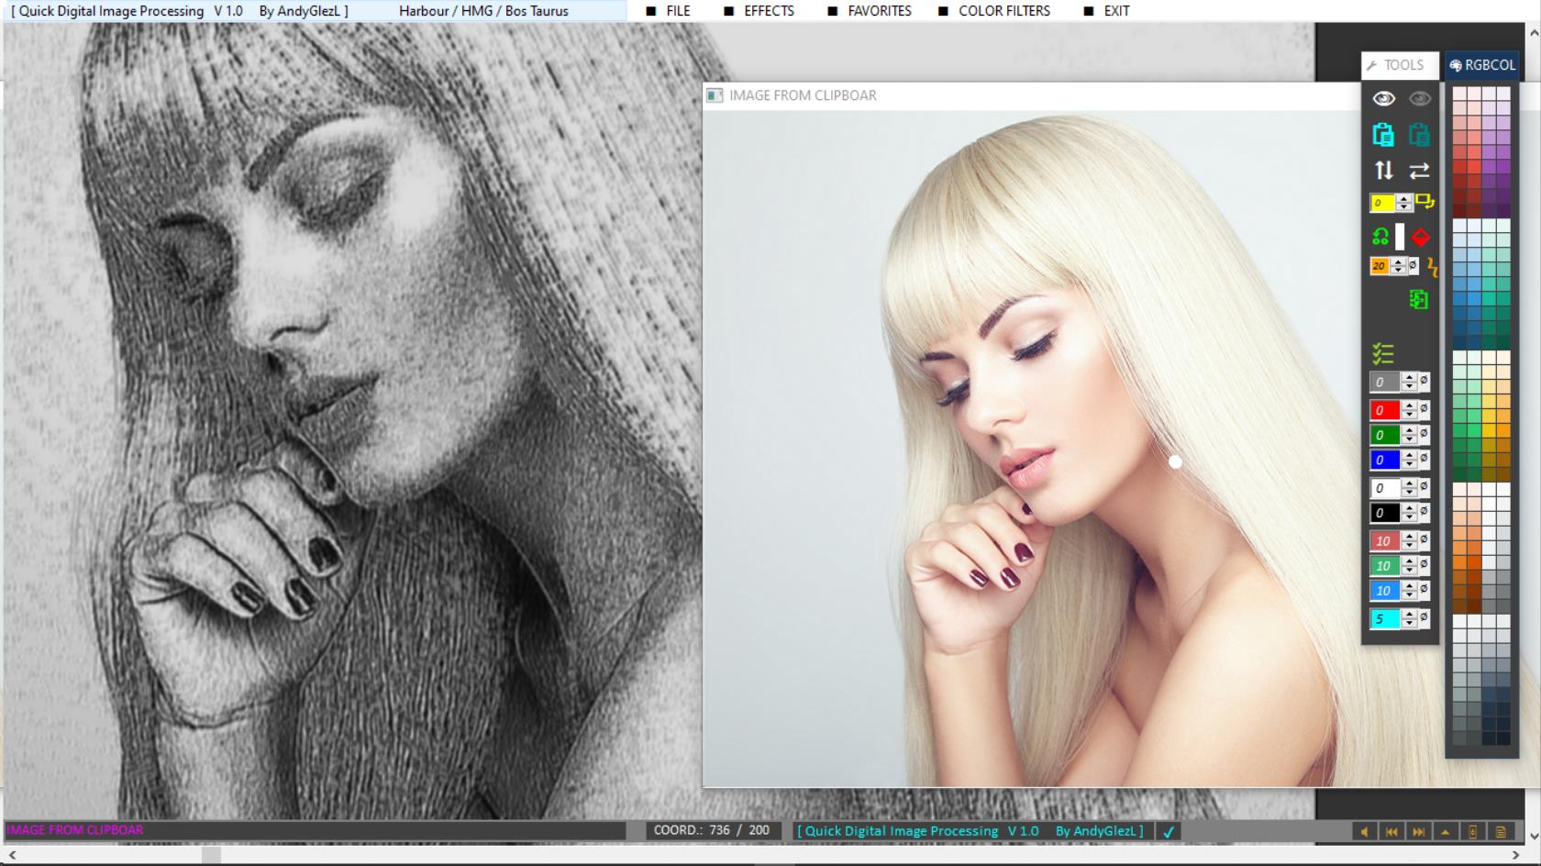Click the TOOLS panel tab
Image resolution: width=1541 pixels, height=866 pixels.
[x=1399, y=65]
